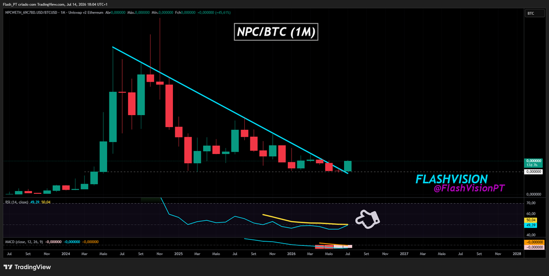
Task: Click the TradingView logo at bottom left
Action: pyautogui.click(x=27, y=267)
